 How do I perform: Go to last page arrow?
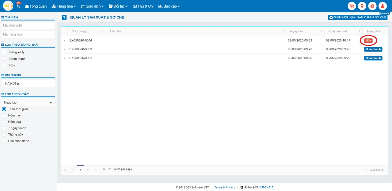click(96, 170)
